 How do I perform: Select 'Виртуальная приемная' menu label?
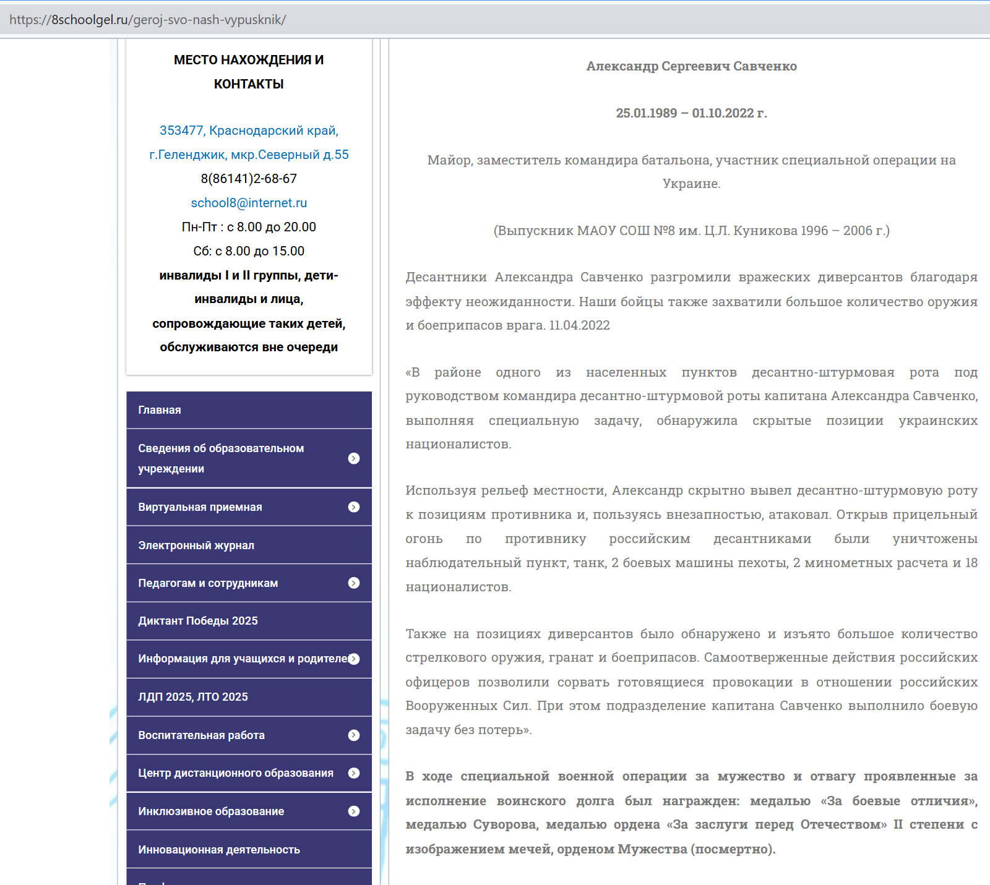[200, 507]
